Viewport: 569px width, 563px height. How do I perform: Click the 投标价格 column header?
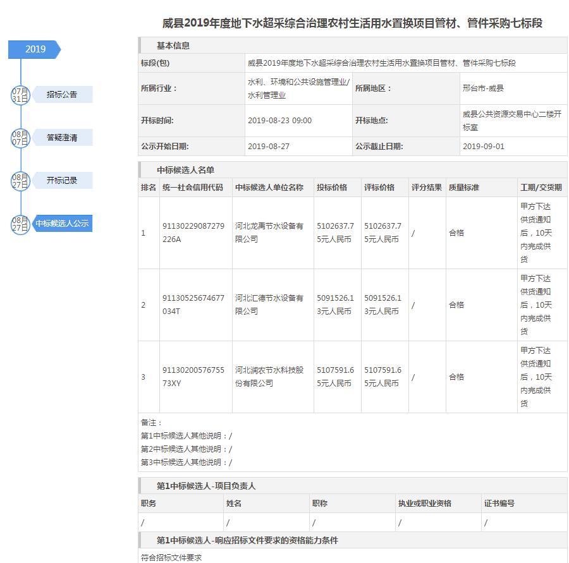[x=332, y=188]
